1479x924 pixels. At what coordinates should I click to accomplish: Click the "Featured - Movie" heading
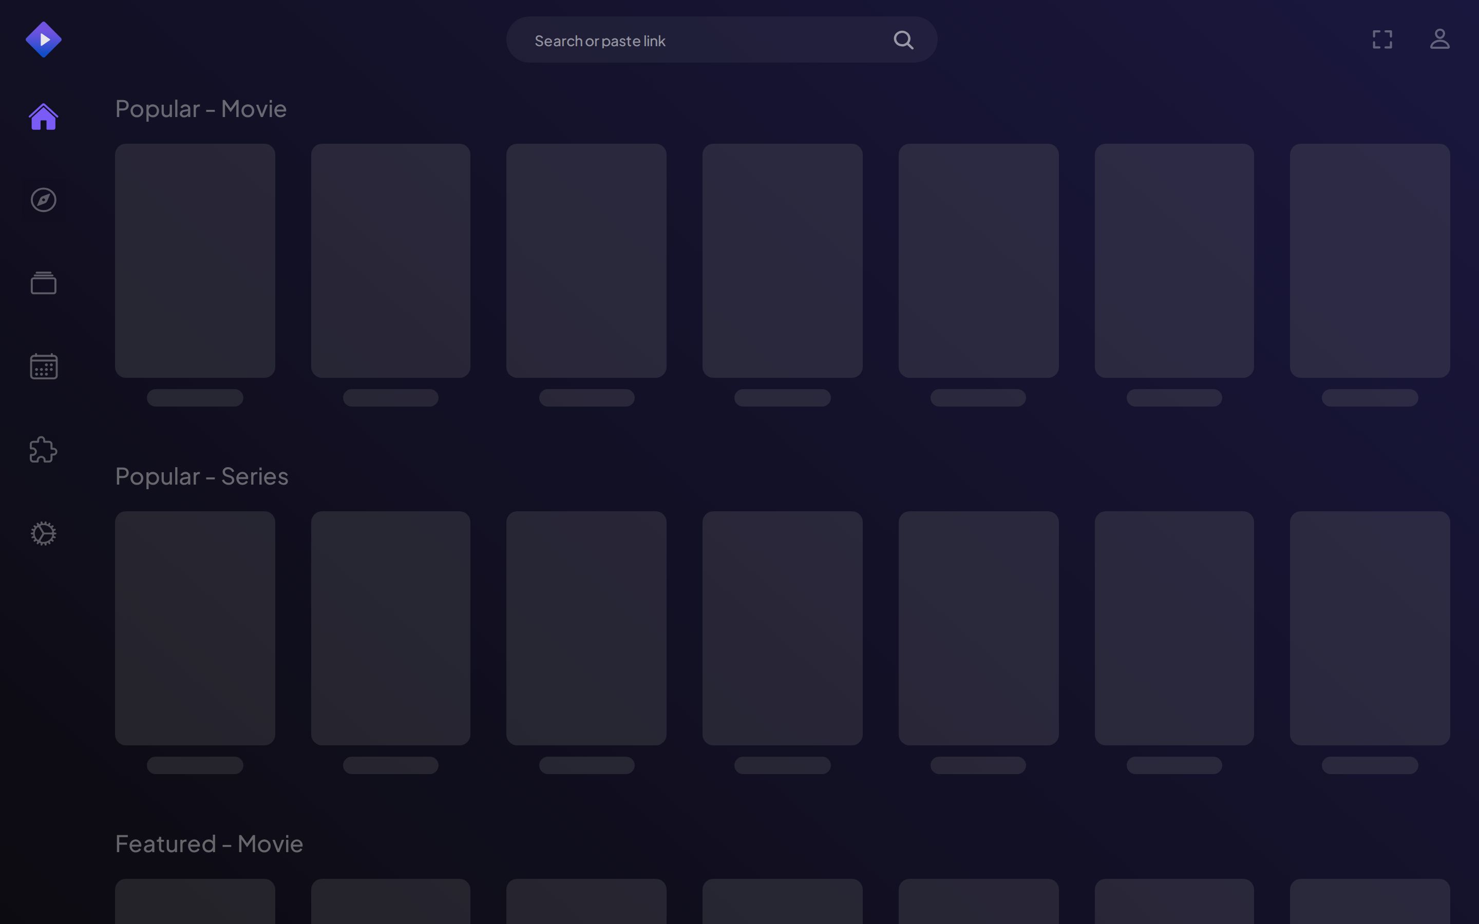[x=209, y=844]
